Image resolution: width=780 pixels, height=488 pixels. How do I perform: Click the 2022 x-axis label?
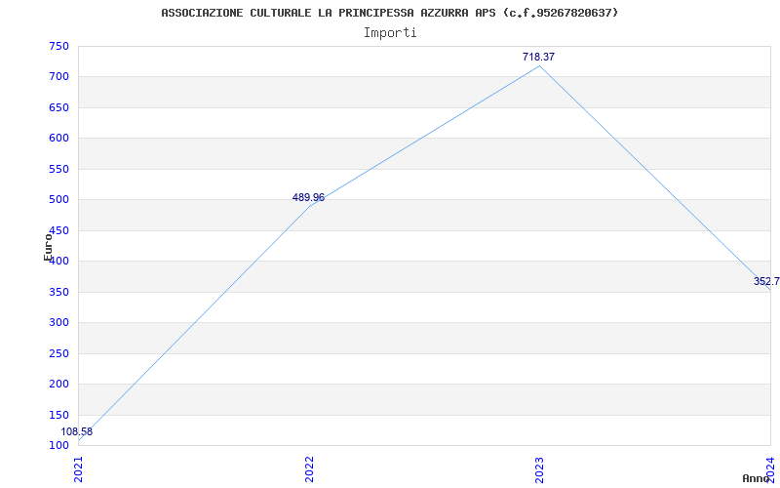[309, 470]
